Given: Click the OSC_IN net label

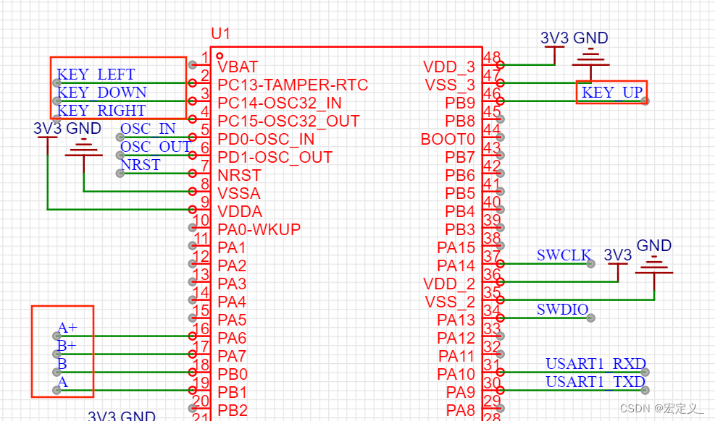Looking at the screenshot, I should coord(147,129).
